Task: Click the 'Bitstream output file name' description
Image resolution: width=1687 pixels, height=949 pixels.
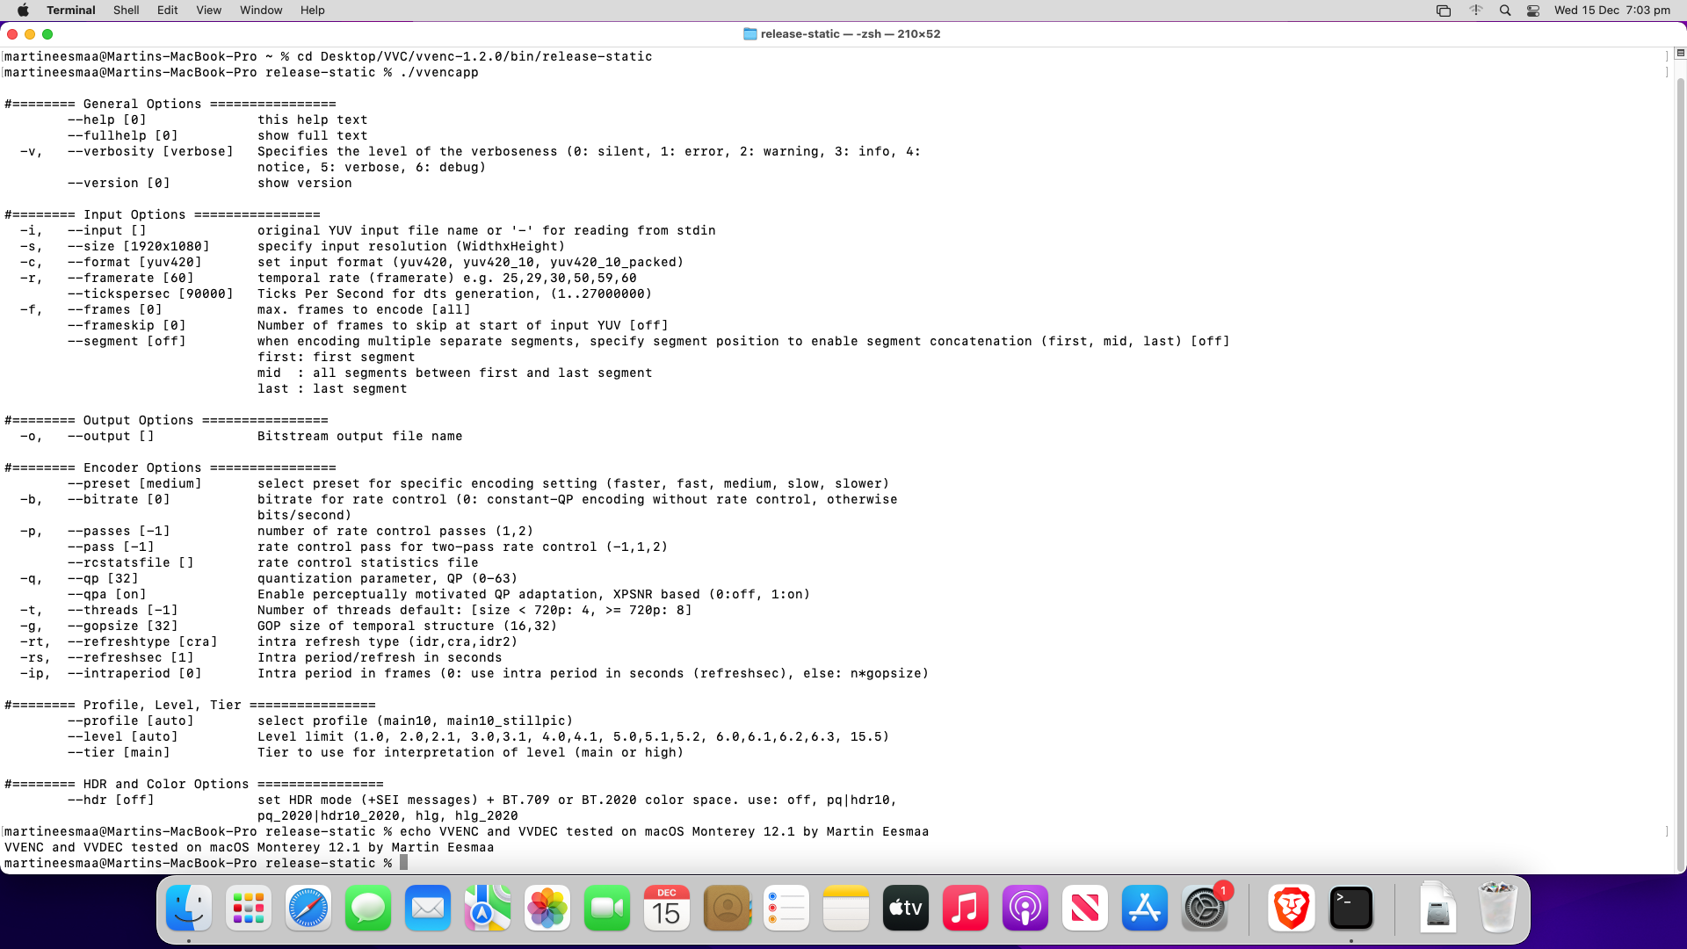Action: pos(360,437)
